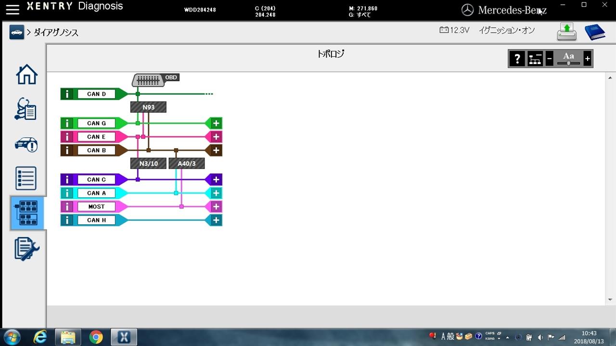Select the CAN C bus label
616x346 pixels.
coord(96,179)
